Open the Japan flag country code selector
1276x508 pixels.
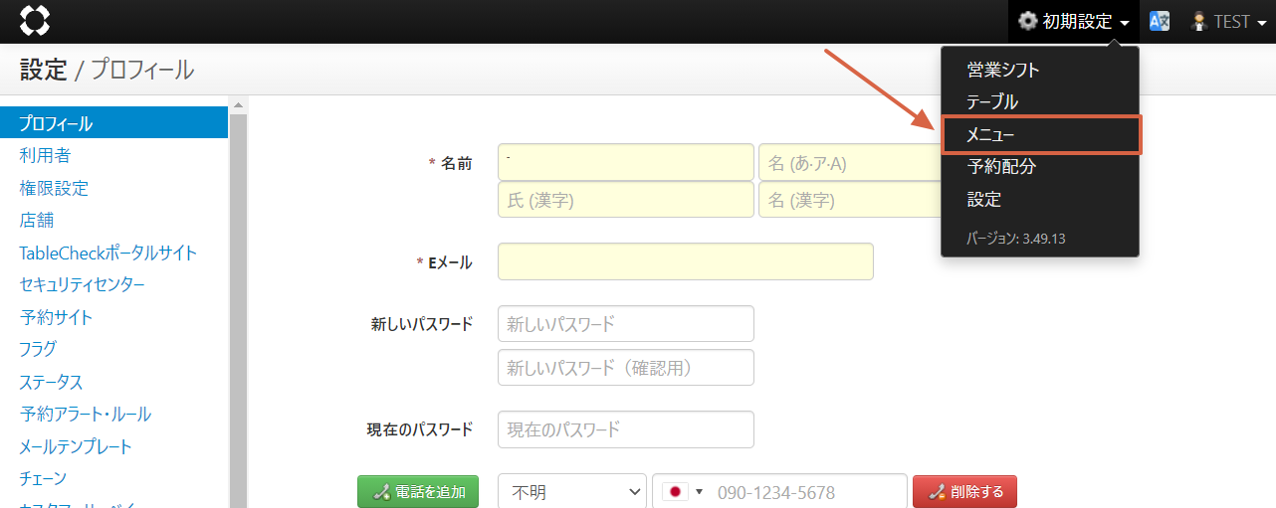point(683,492)
